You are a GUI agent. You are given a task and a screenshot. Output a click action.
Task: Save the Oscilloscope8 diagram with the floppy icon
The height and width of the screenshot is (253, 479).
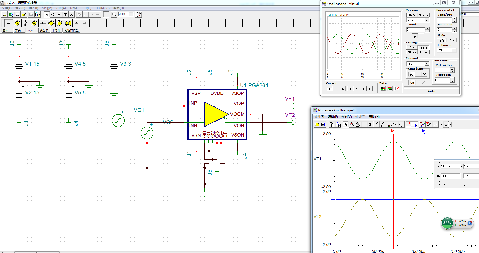tap(323, 124)
